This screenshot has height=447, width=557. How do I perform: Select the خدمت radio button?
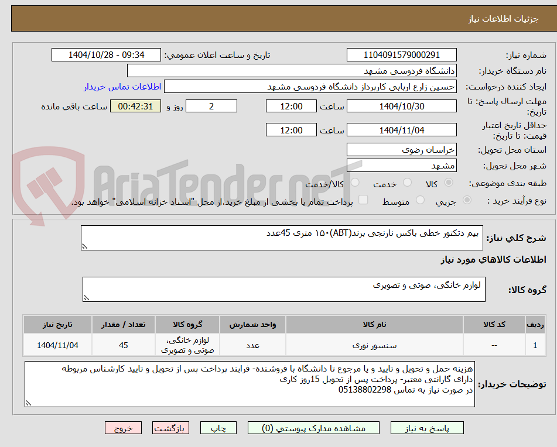408,183
